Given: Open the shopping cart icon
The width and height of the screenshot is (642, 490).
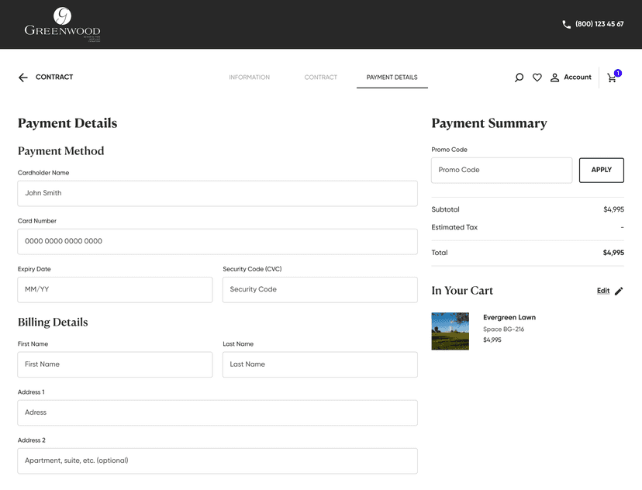Looking at the screenshot, I should [x=612, y=78].
